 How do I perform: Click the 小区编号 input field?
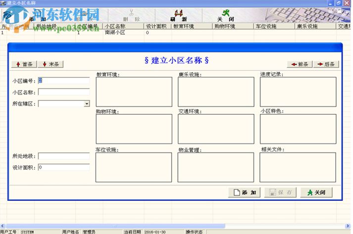tap(64, 81)
